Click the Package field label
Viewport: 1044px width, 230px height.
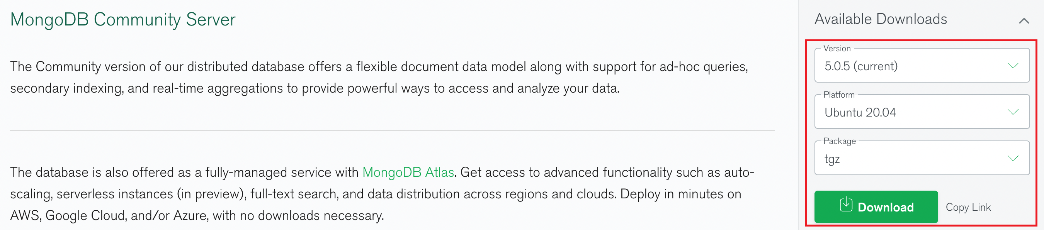coord(839,141)
